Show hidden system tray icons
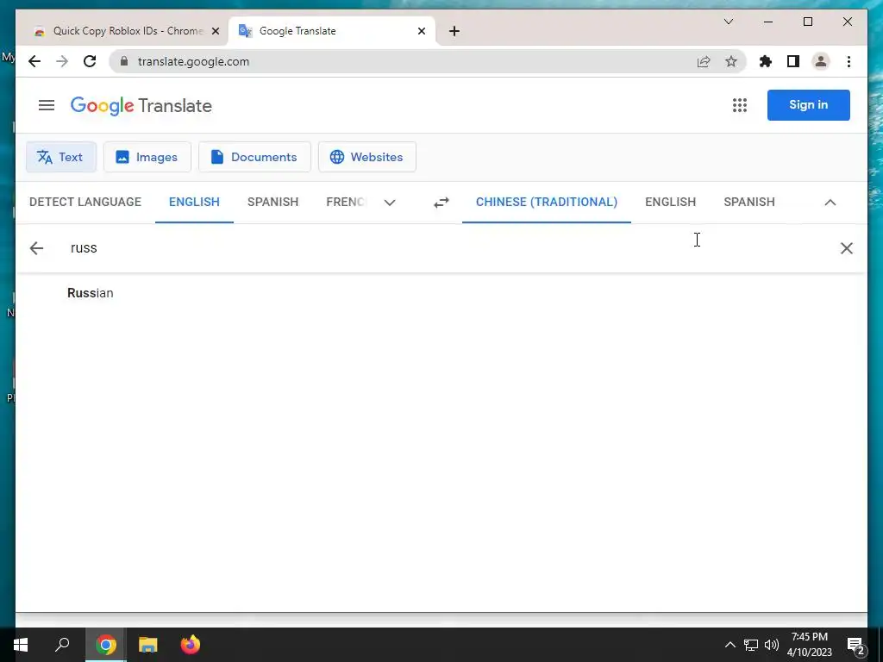The height and width of the screenshot is (662, 883). pos(730,645)
